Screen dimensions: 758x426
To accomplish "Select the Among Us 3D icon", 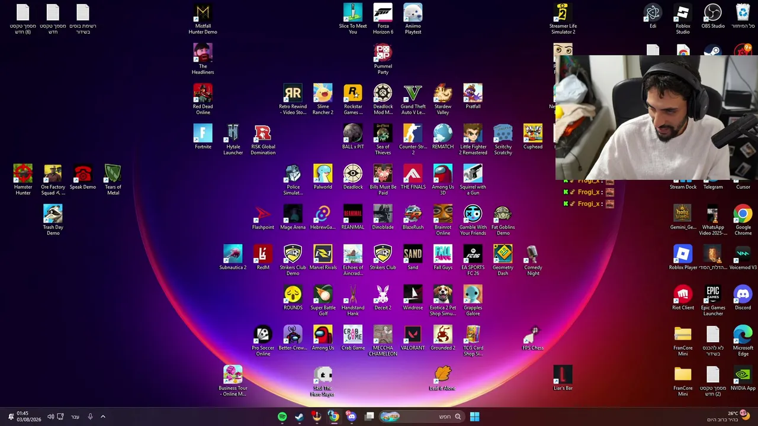I will 443,180.
